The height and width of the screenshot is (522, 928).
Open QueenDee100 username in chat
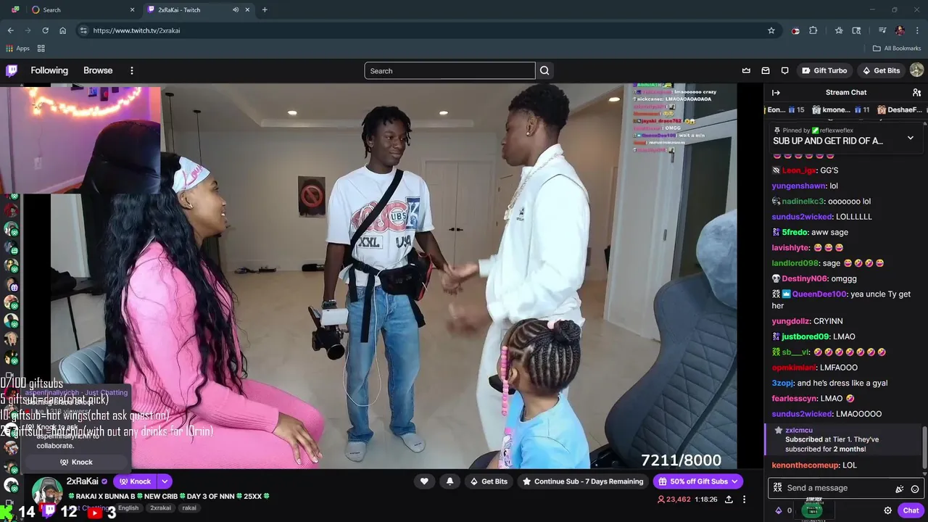tap(819, 294)
